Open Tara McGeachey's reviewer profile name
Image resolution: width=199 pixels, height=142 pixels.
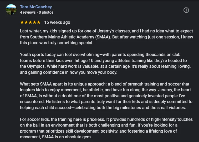[x=36, y=7]
